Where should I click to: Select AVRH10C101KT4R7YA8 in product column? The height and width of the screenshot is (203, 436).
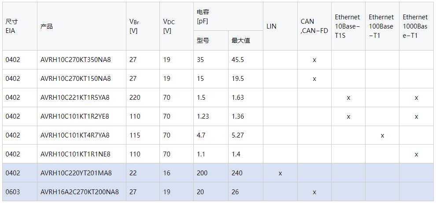click(x=75, y=135)
